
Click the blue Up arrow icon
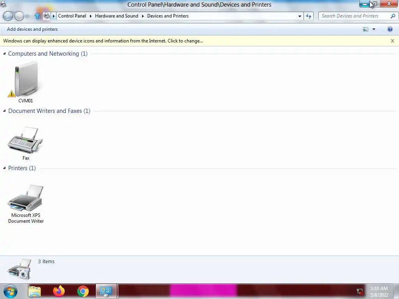(37, 16)
